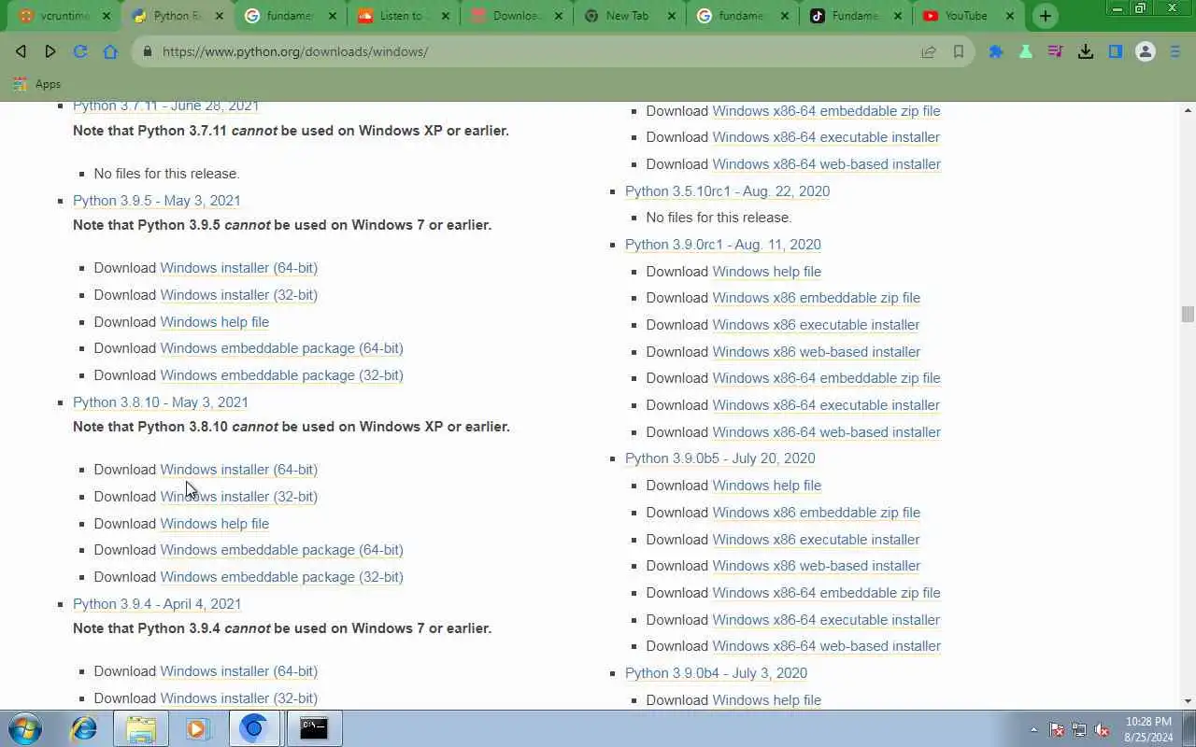Screen dimensions: 1196x747
Task: Open Python 3.9.0b5 - July 20, 2020 link
Action: tap(720, 458)
